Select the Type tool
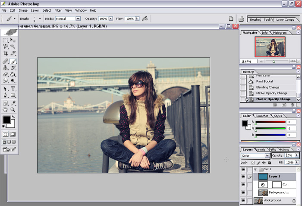 13,89
